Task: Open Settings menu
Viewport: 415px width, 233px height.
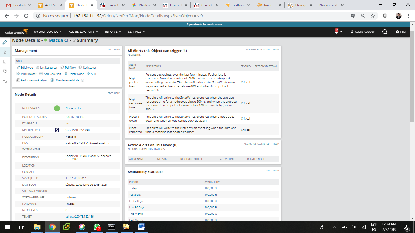Action: (136, 32)
